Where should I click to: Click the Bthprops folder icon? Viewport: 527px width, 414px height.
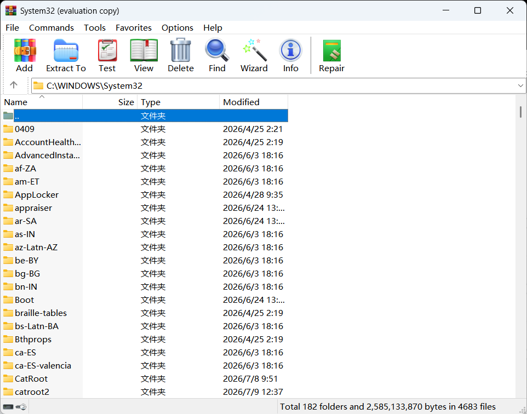click(8, 340)
